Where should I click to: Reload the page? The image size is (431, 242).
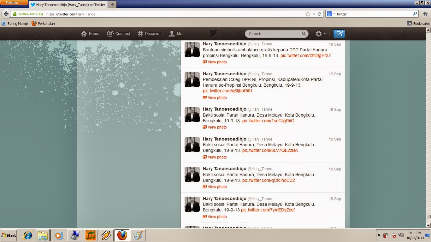tap(319, 14)
